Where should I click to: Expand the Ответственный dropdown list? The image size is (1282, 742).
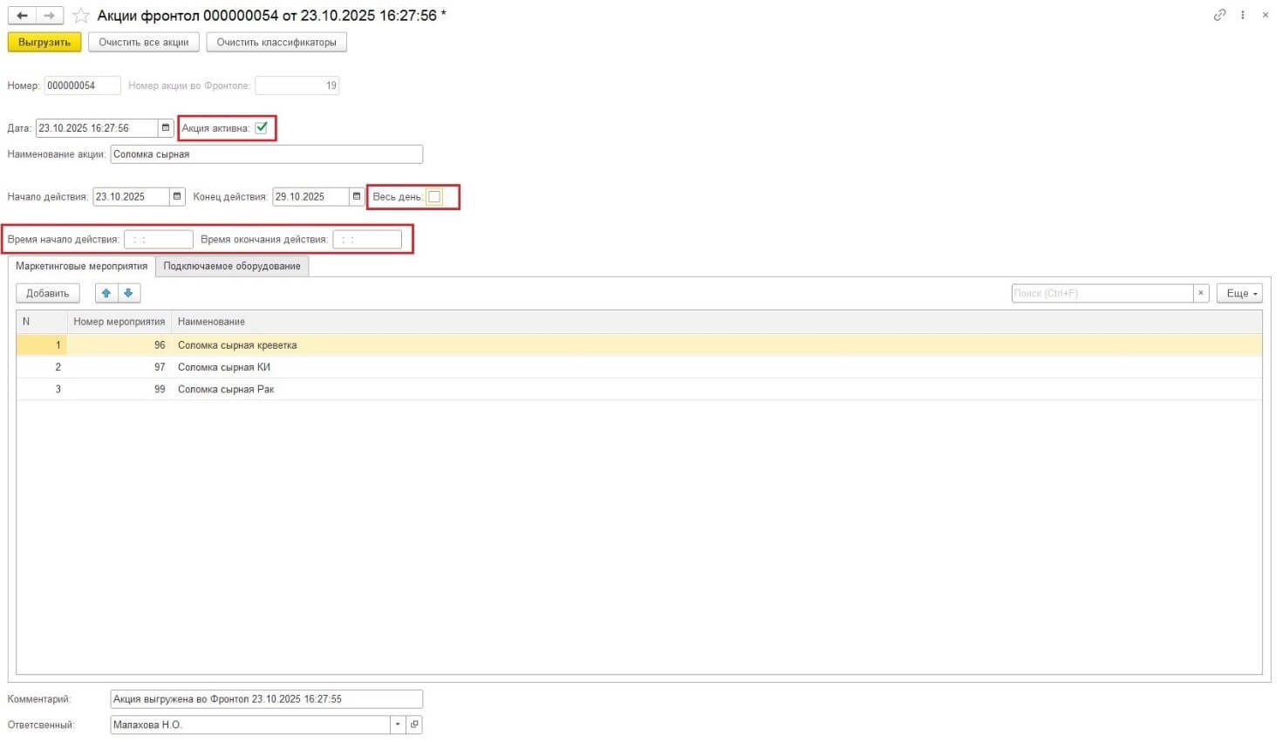398,725
